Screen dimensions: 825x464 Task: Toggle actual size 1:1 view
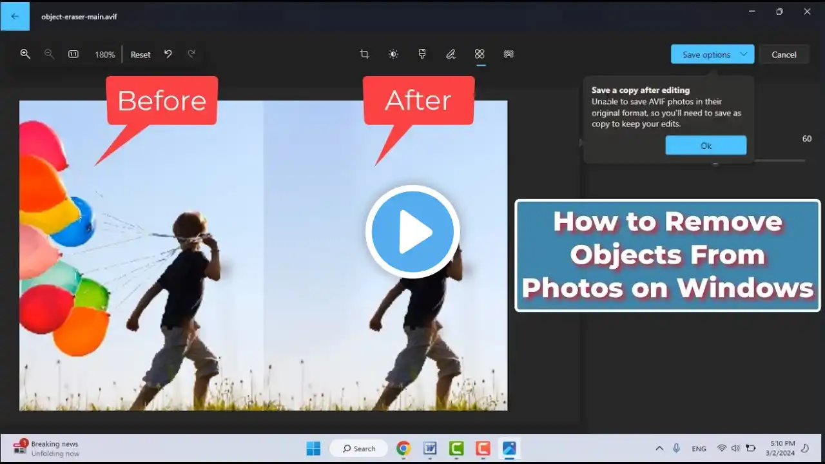click(73, 54)
